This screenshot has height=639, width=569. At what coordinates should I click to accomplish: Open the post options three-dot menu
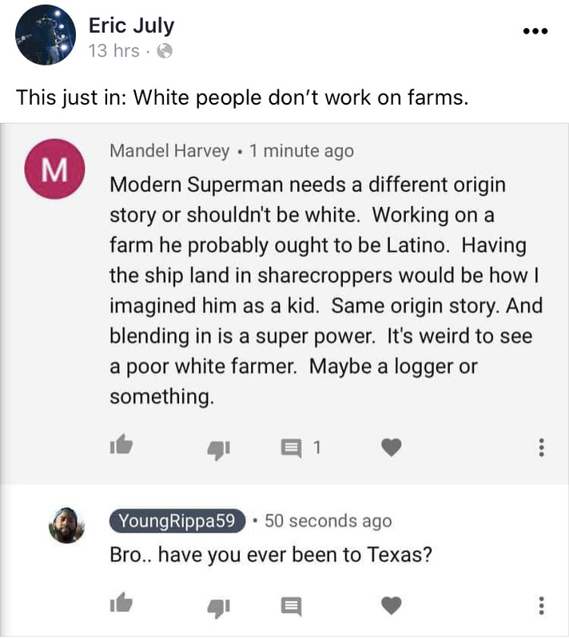coord(534,32)
